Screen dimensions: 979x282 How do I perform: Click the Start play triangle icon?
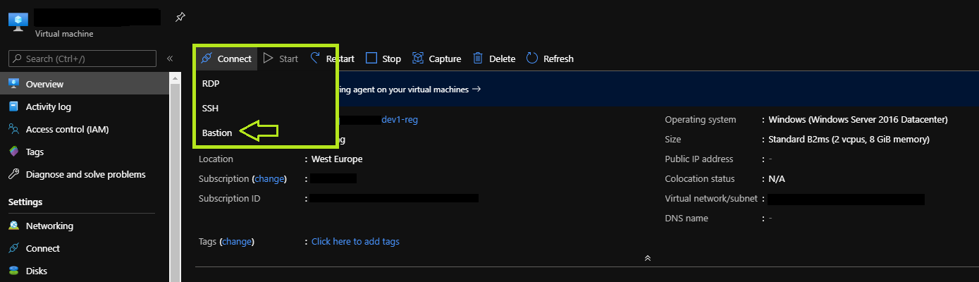coord(268,59)
